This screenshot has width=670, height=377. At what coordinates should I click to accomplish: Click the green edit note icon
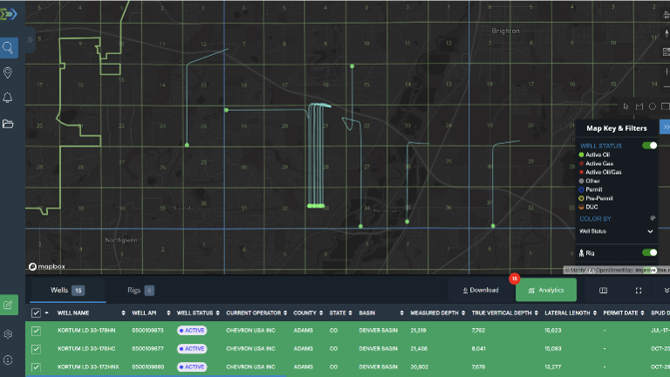9,305
